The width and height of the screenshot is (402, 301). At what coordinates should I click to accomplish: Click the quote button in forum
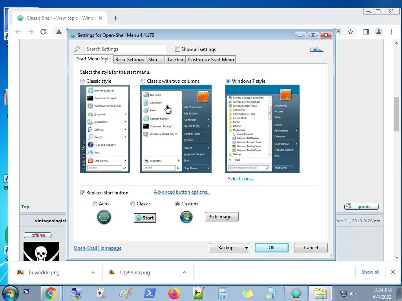click(362, 207)
